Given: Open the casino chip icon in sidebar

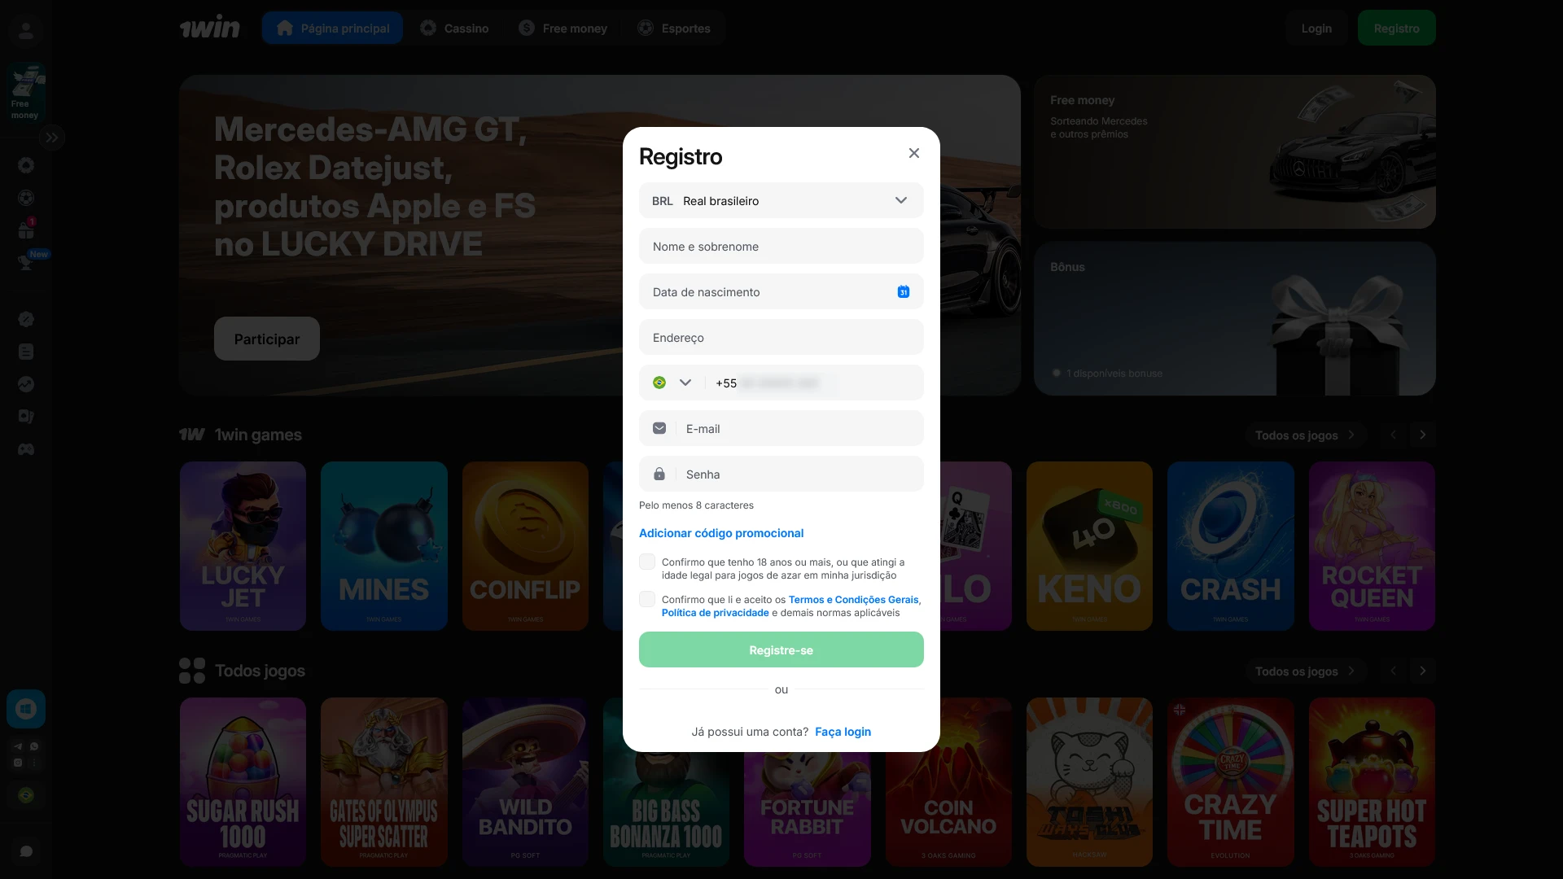Looking at the screenshot, I should (26, 166).
